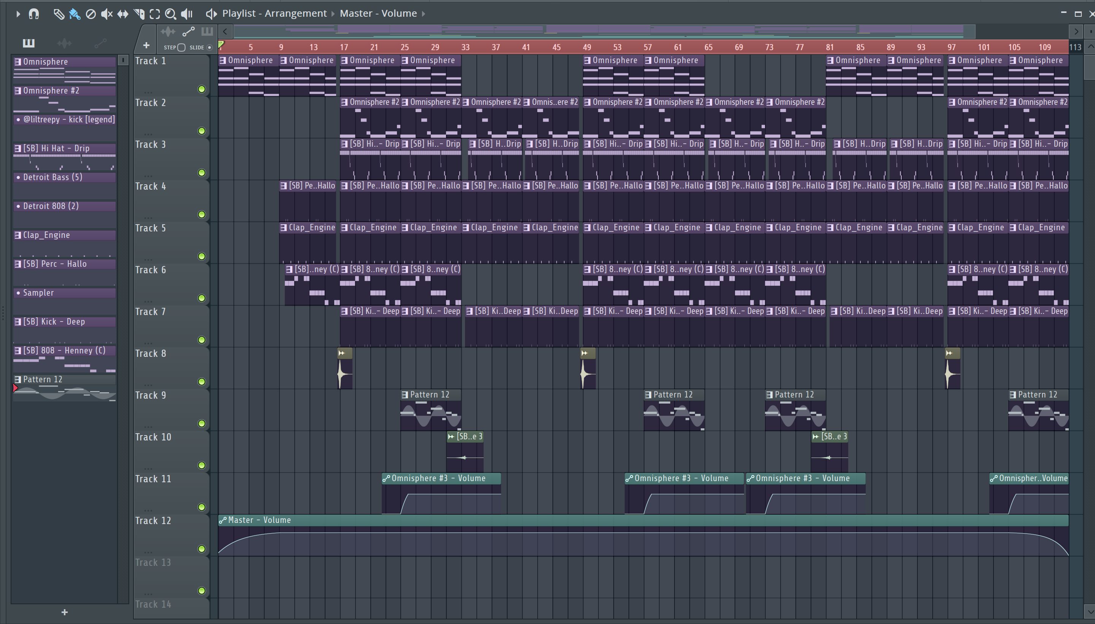1095x624 pixels.
Task: Select the Playback scrub tool
Action: click(x=187, y=14)
